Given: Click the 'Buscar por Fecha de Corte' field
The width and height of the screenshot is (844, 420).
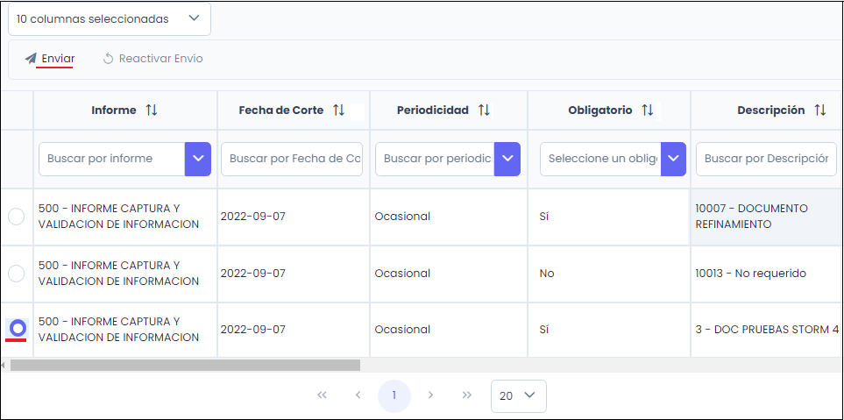Looking at the screenshot, I should (x=291, y=159).
